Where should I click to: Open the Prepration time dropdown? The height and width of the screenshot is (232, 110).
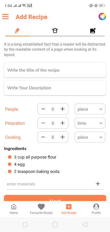(90, 123)
